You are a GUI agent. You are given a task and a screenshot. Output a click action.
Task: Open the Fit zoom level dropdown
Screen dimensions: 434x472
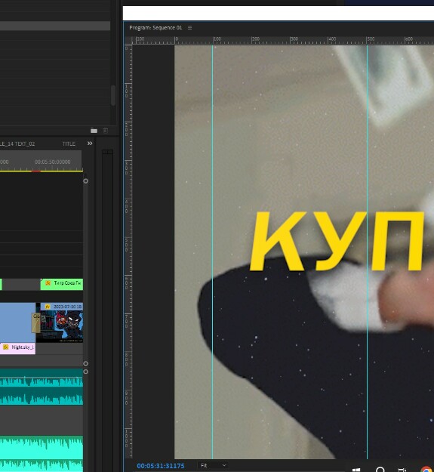(213, 465)
